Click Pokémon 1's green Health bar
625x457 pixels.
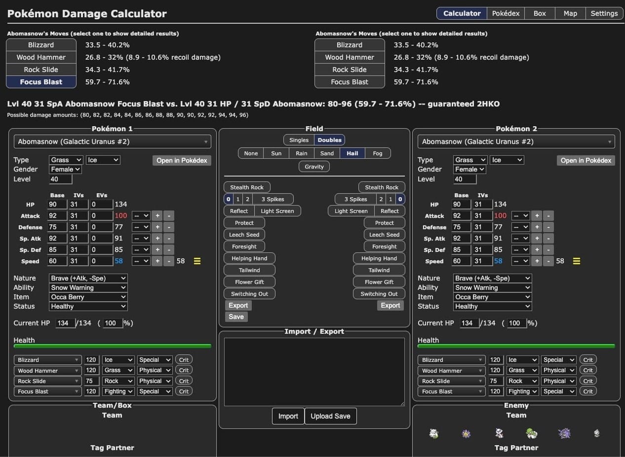pyautogui.click(x=112, y=347)
